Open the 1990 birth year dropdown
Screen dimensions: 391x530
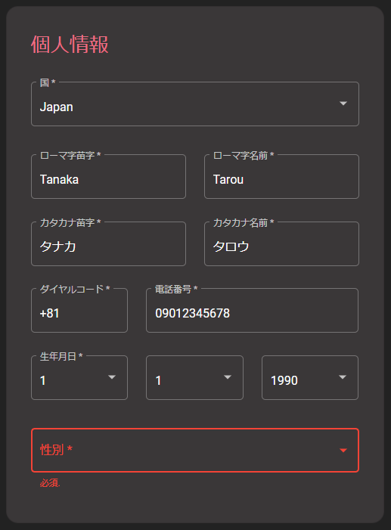[310, 377]
